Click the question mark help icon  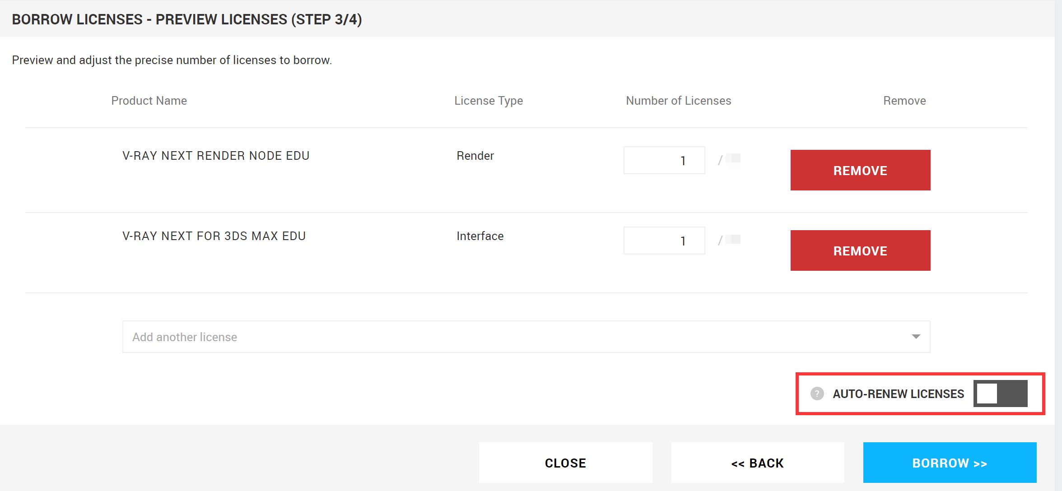tap(816, 394)
